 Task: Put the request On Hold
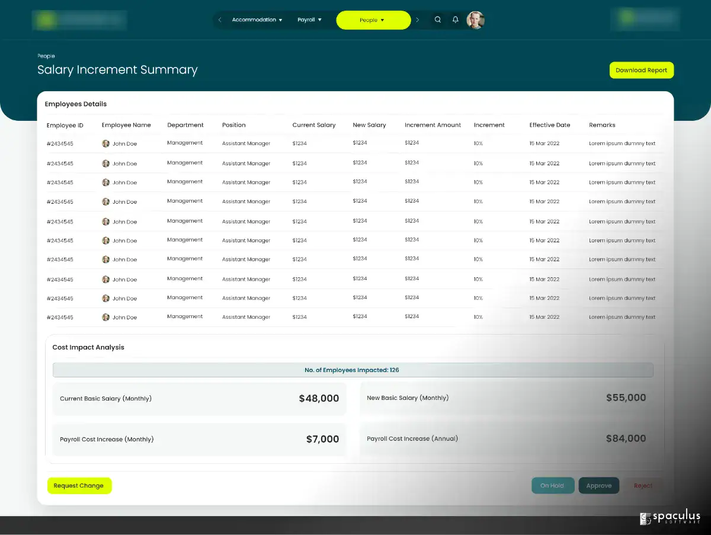pyautogui.click(x=552, y=486)
